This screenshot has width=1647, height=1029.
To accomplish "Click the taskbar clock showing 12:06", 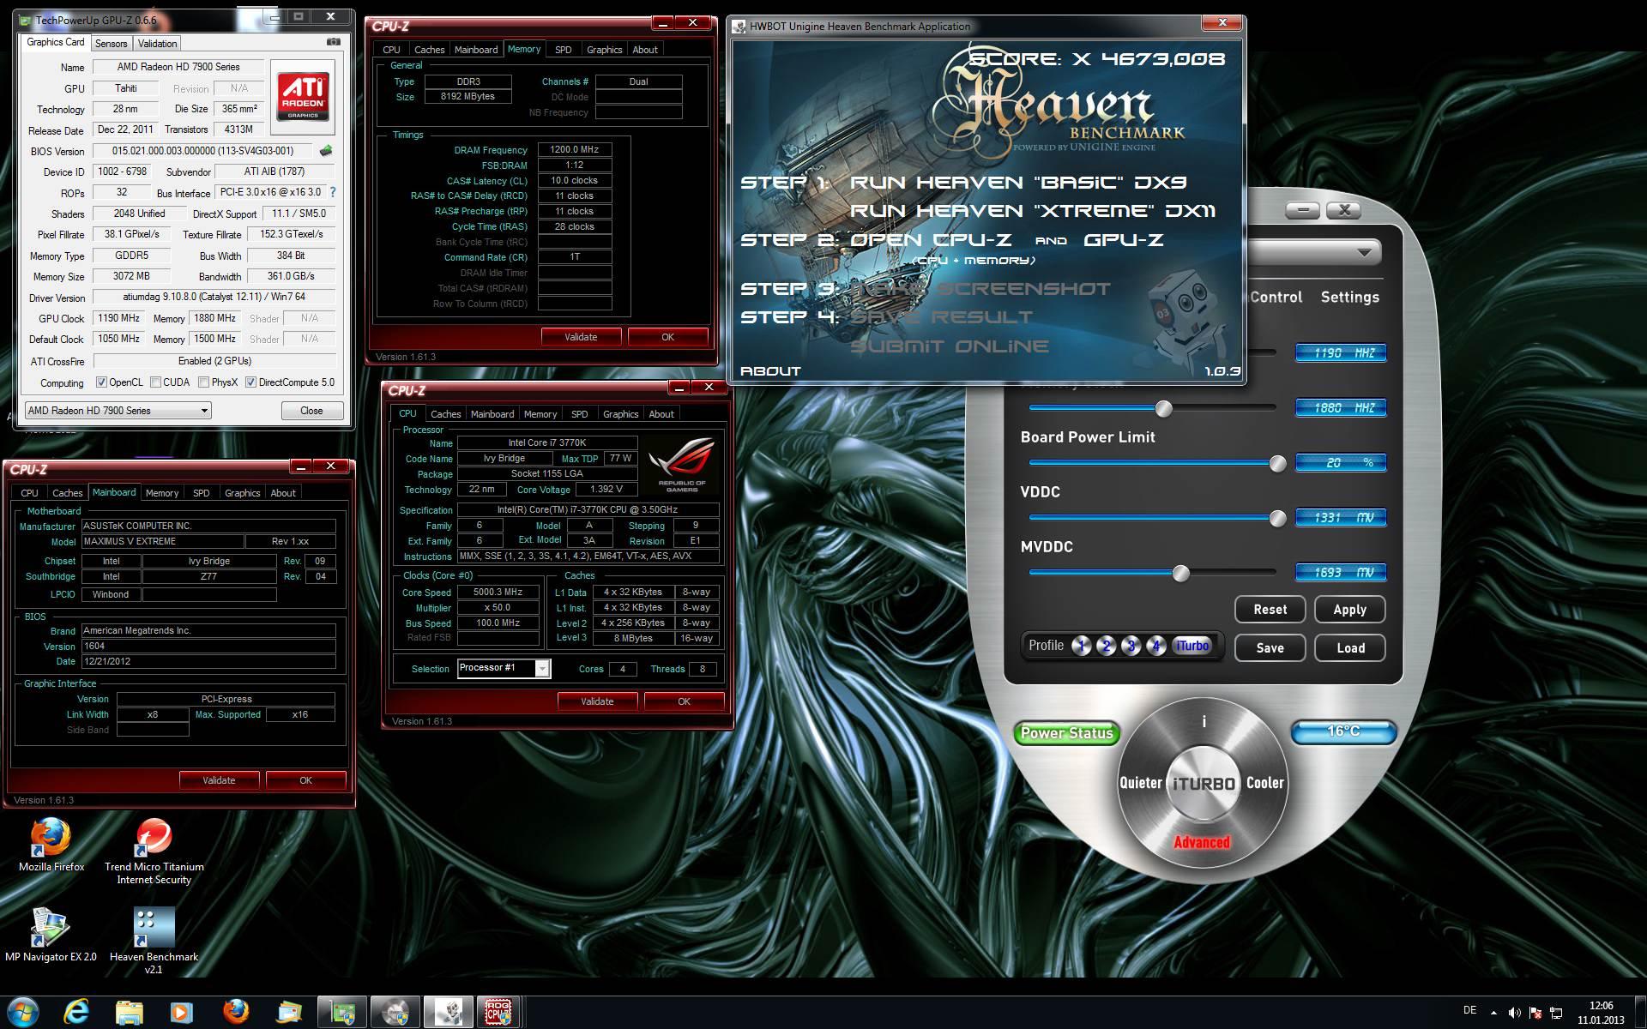I will point(1601,1006).
